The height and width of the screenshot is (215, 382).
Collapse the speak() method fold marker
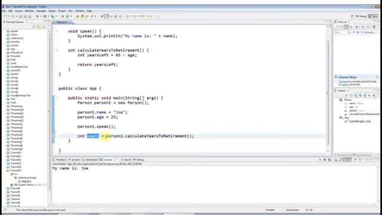(x=57, y=31)
